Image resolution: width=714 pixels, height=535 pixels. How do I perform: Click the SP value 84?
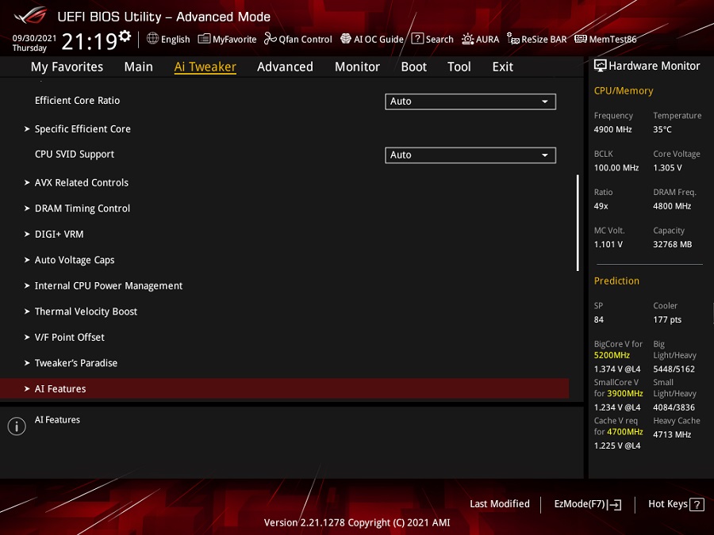point(599,320)
